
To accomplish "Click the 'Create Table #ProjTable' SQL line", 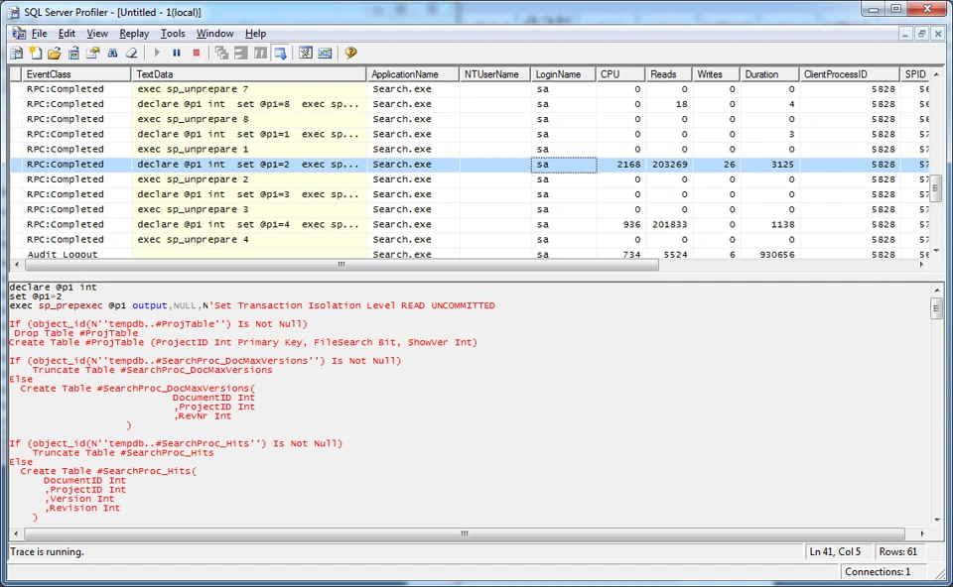I will click(x=243, y=342).
